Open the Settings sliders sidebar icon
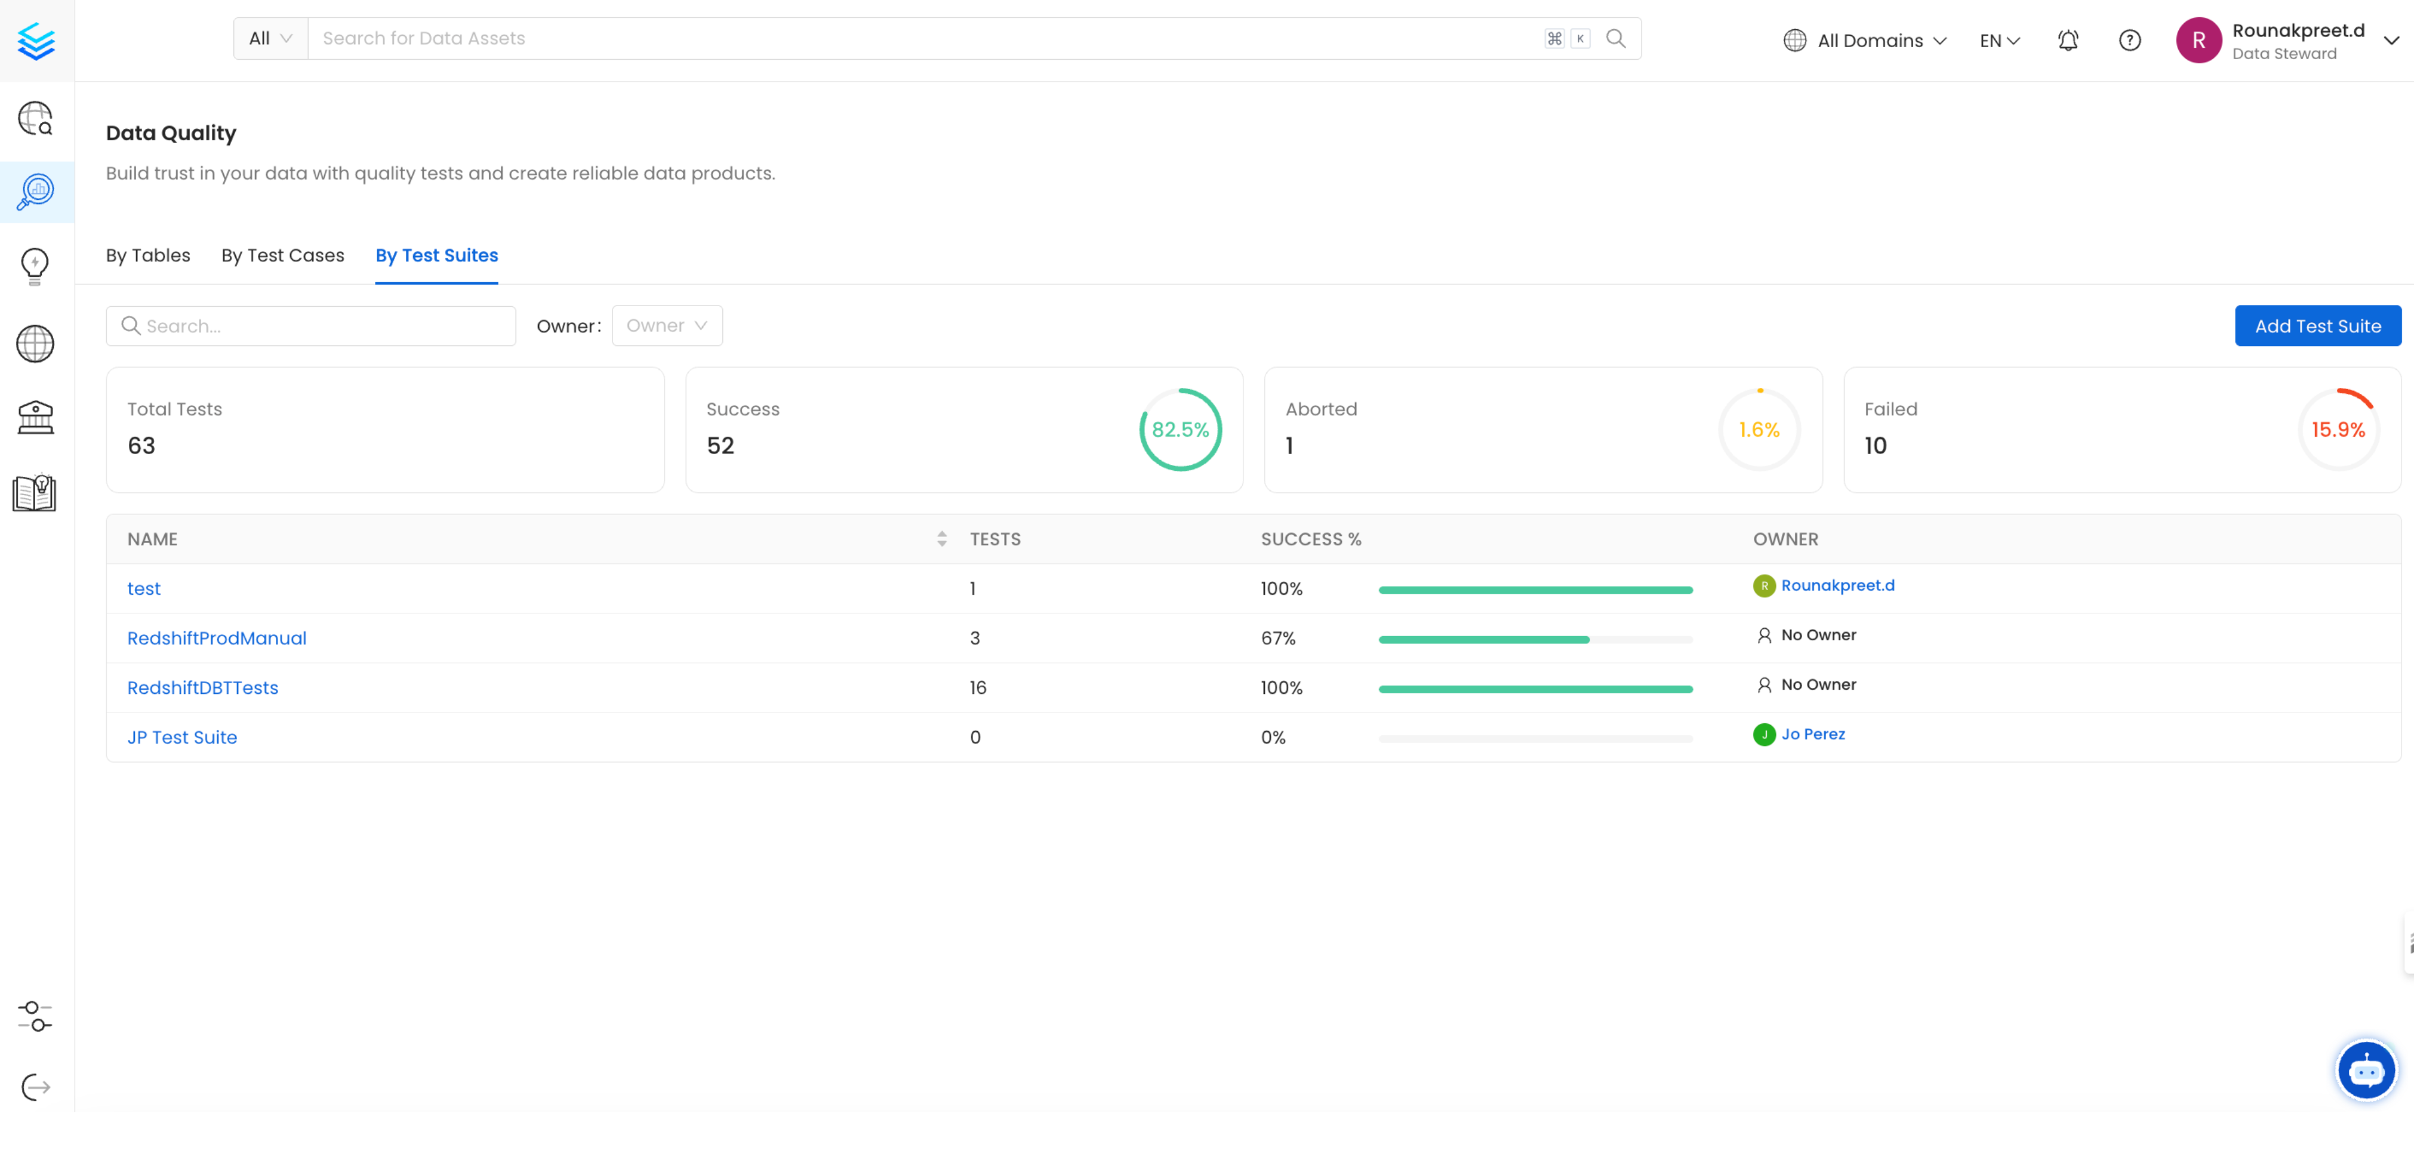2414x1160 pixels. pyautogui.click(x=36, y=1016)
